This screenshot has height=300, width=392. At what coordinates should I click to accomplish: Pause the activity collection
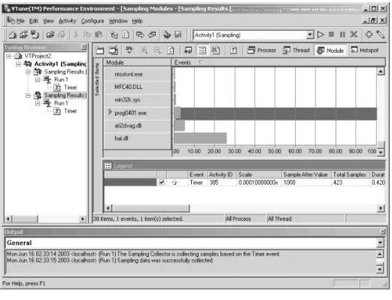click(x=342, y=35)
